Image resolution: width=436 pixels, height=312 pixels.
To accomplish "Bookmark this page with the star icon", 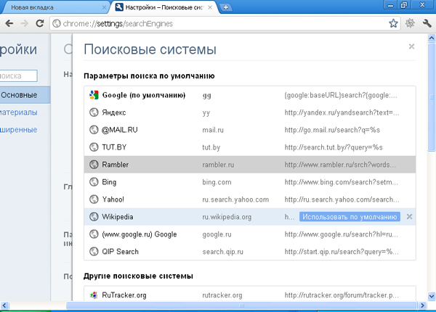I will tap(393, 23).
